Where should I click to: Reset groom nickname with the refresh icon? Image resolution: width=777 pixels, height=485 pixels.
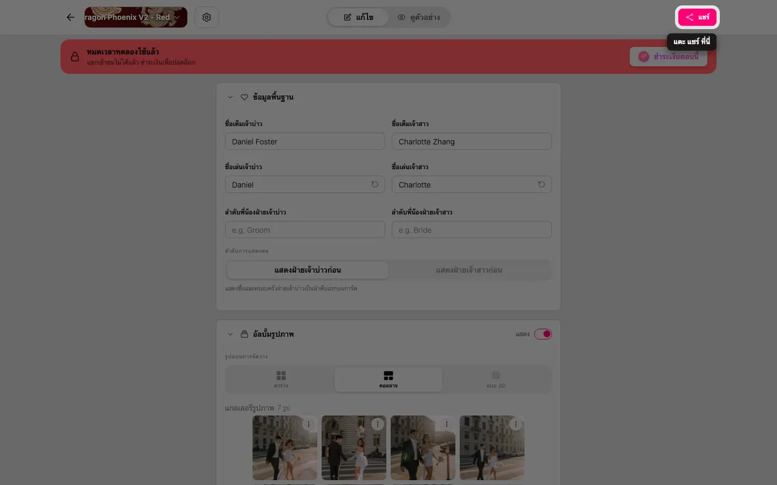pyautogui.click(x=375, y=184)
